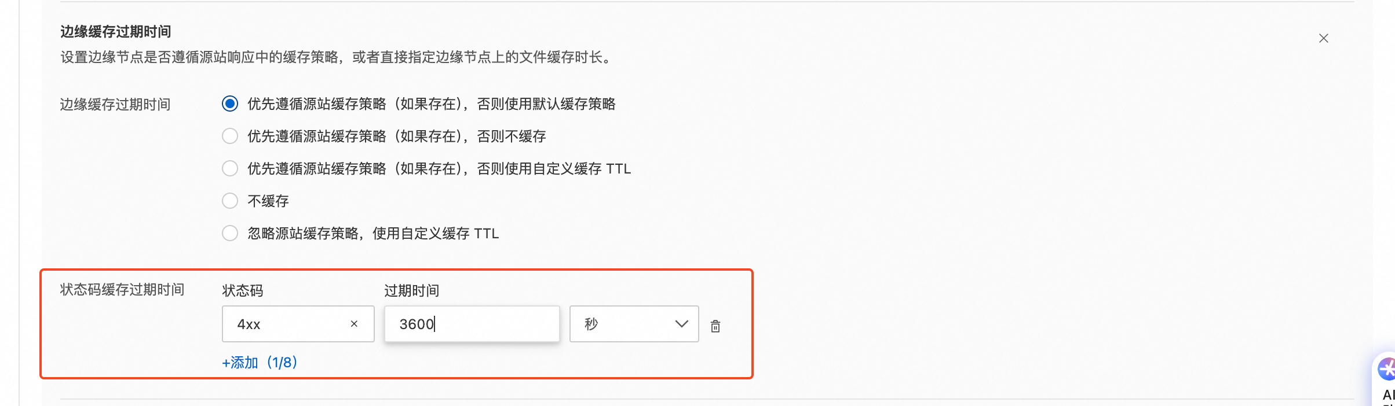Close the 边缘缓存过期时间 settings panel
The width and height of the screenshot is (1395, 406).
(1323, 38)
